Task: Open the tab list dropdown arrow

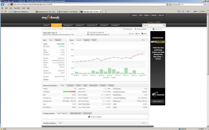Action: pyautogui.click(x=12, y=12)
